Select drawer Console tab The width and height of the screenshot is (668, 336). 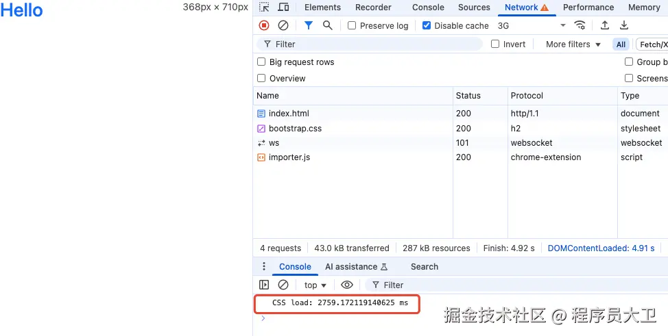295,267
